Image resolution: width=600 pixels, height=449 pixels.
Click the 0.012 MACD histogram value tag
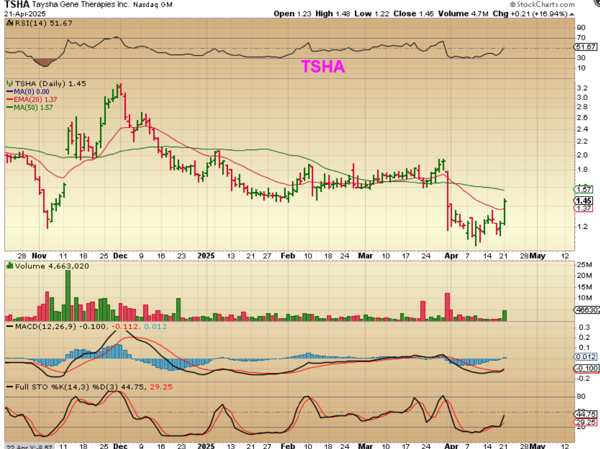pyautogui.click(x=586, y=357)
